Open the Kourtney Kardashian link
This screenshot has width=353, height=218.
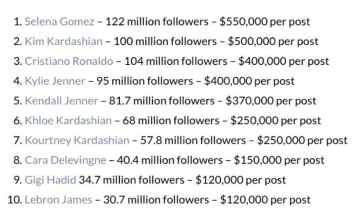[x=77, y=140]
